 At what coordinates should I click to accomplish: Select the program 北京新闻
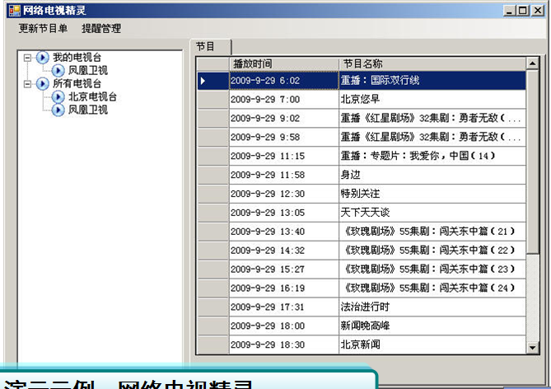pyautogui.click(x=432, y=344)
